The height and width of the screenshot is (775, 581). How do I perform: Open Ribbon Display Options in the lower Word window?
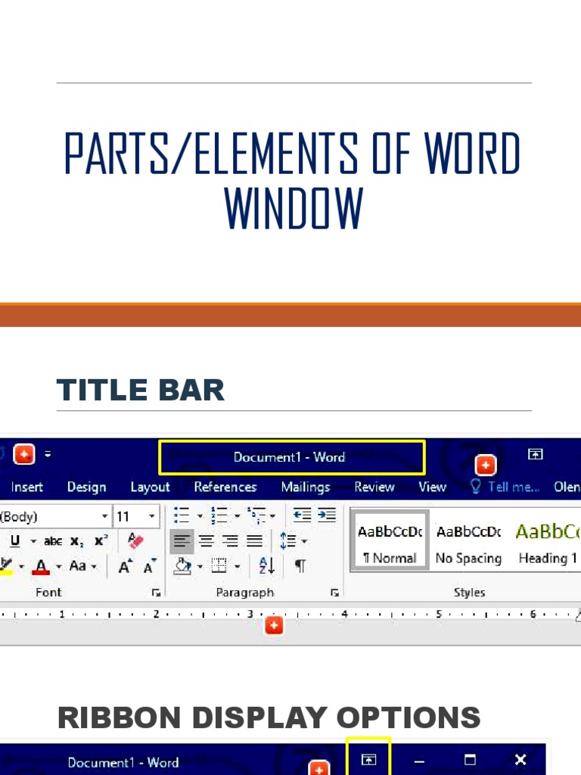pyautogui.click(x=368, y=760)
